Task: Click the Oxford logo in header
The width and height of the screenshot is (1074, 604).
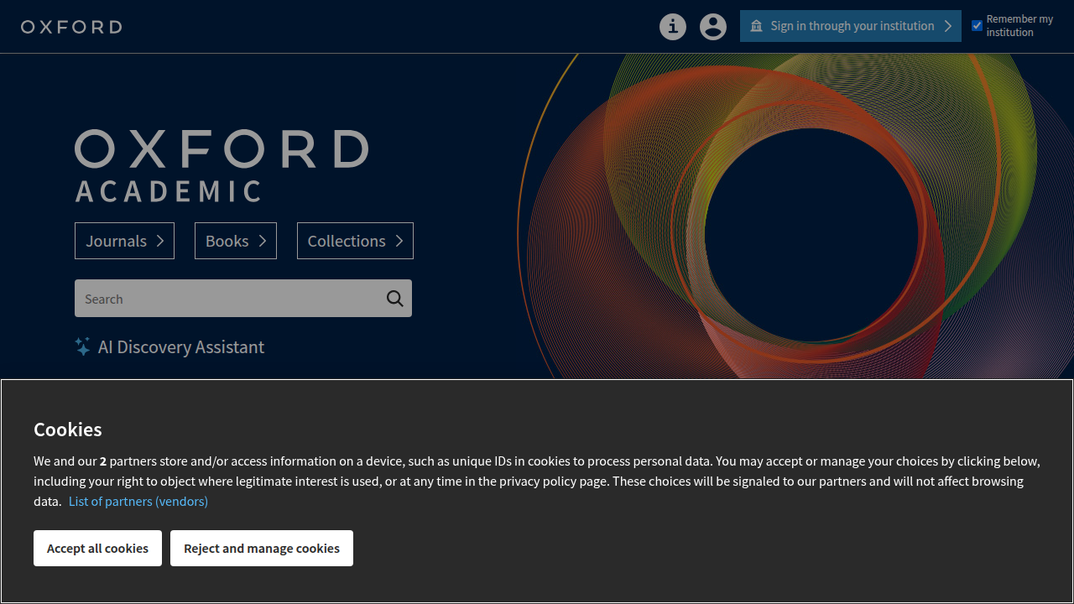Action: click(x=71, y=27)
